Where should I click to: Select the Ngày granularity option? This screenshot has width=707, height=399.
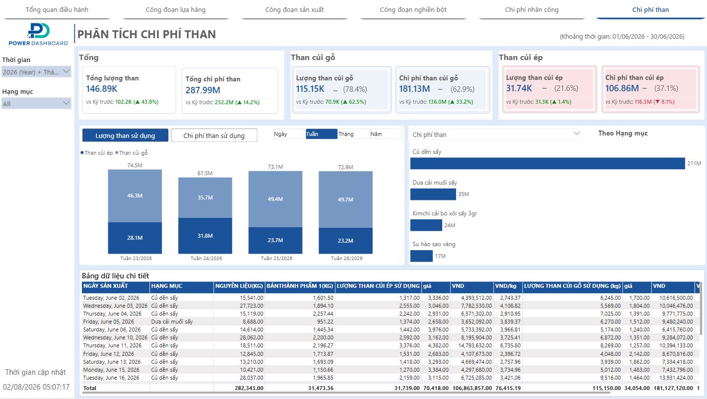tap(289, 134)
